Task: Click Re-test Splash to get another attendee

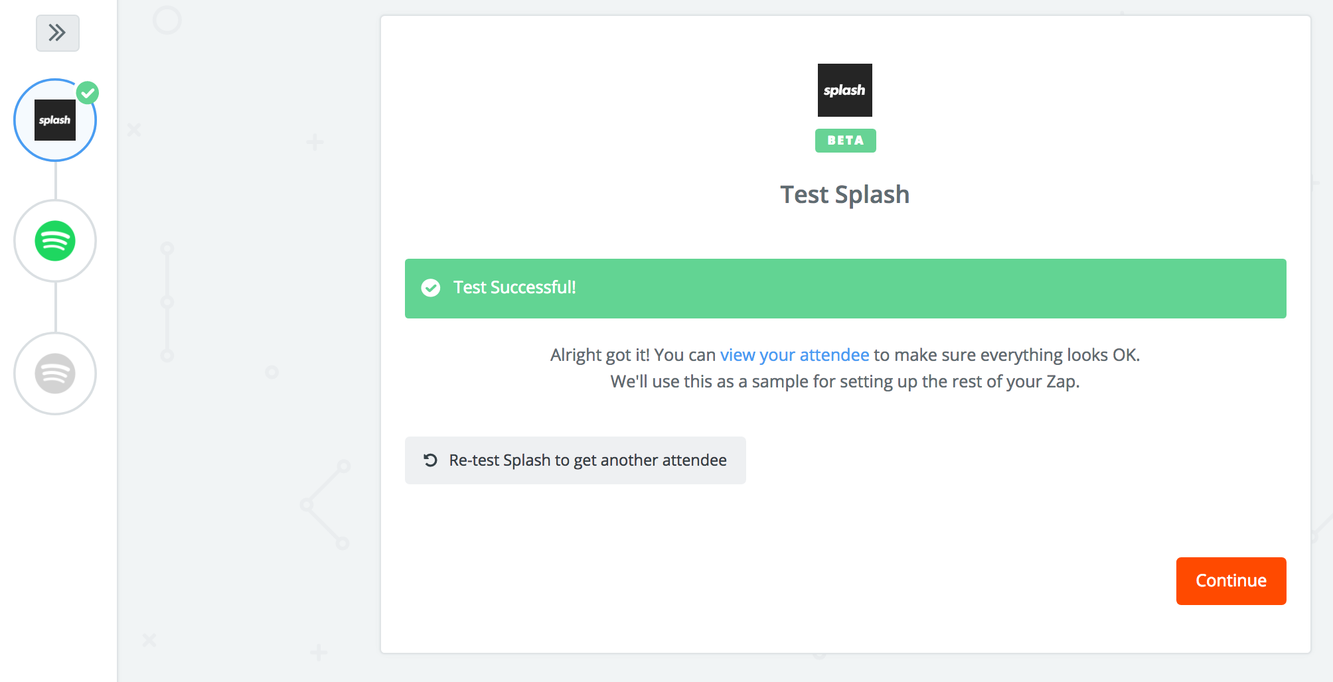Action: pos(576,460)
